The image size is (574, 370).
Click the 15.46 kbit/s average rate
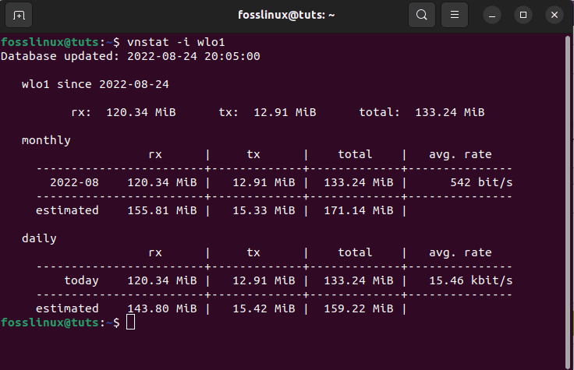(471, 280)
